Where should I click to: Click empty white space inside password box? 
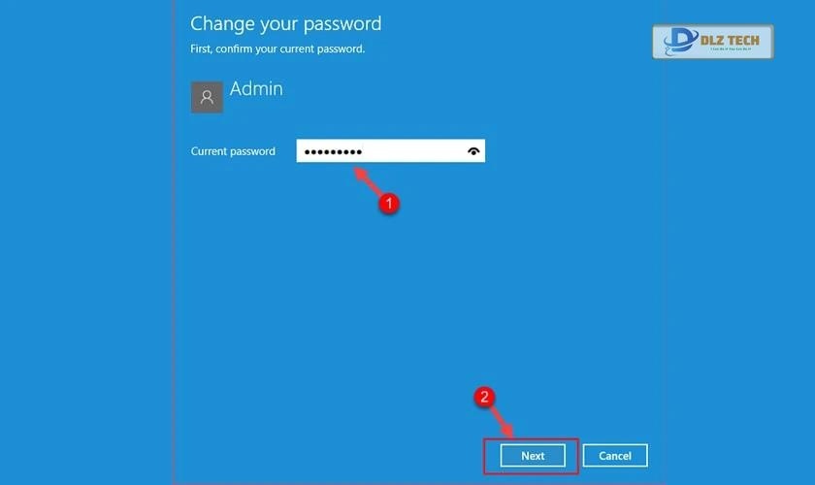pyautogui.click(x=413, y=151)
